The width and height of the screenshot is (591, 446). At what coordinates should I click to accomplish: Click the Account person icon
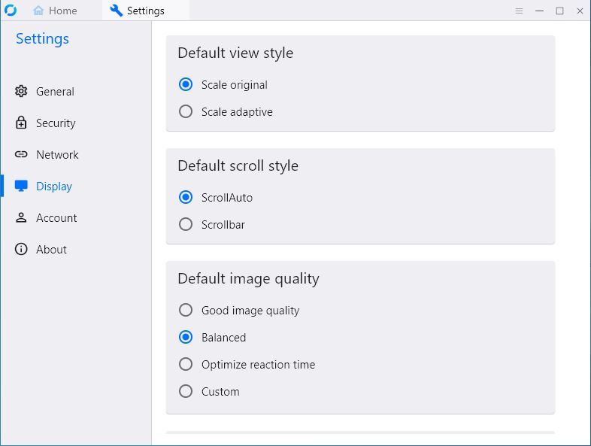pyautogui.click(x=21, y=217)
